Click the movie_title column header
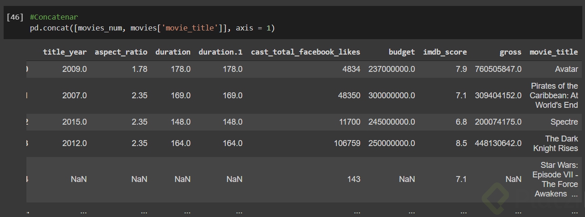 coord(554,52)
